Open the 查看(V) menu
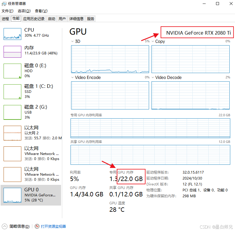Screen dimensions: 235x231 coord(41,11)
